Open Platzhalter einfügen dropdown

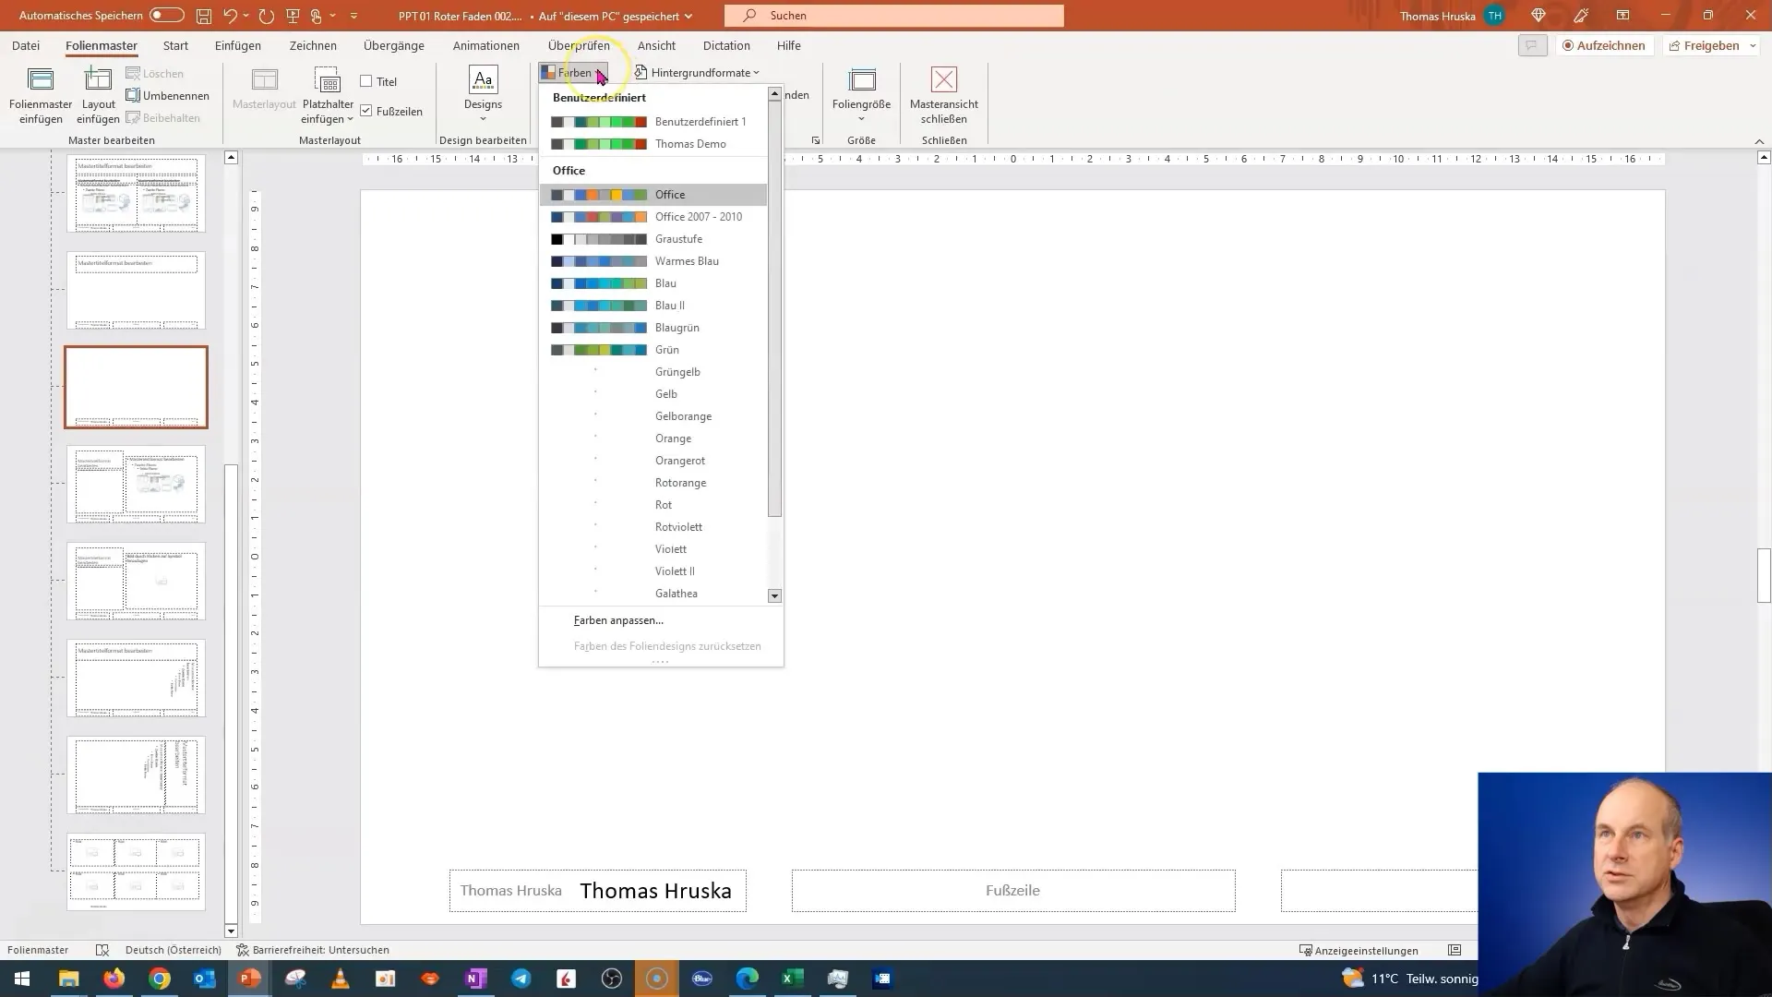coord(328,112)
